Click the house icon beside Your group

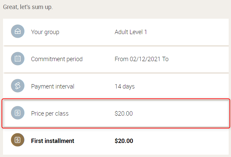click(x=18, y=32)
